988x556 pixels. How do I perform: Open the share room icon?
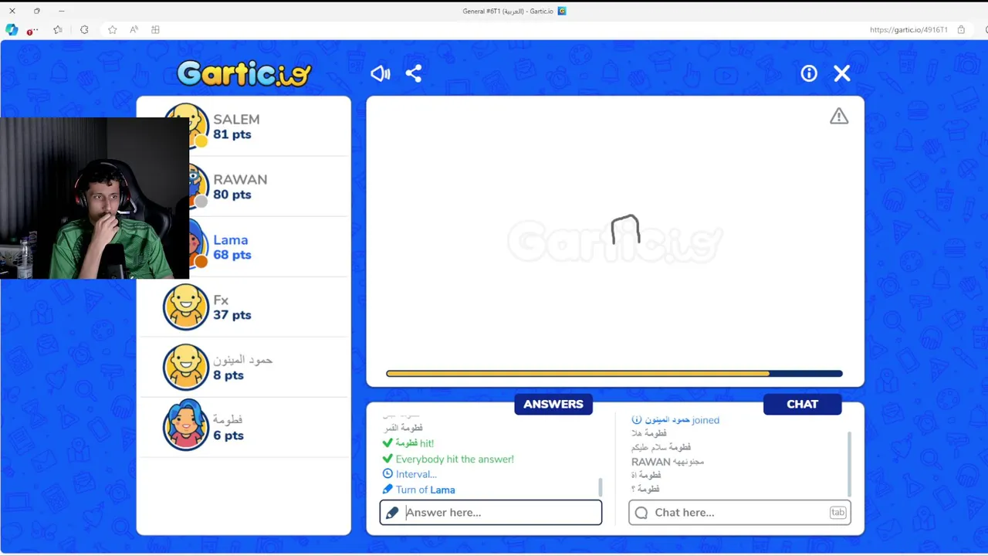click(414, 73)
